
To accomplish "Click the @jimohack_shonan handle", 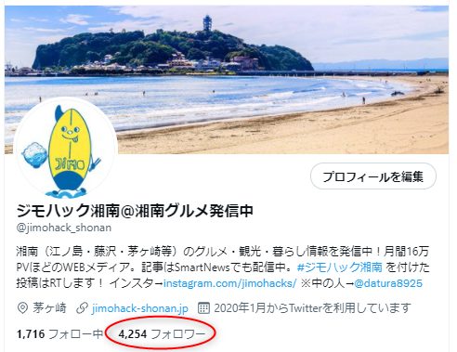I will [64, 228].
